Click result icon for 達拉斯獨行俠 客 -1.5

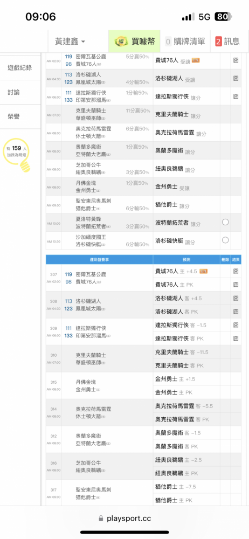point(236,325)
